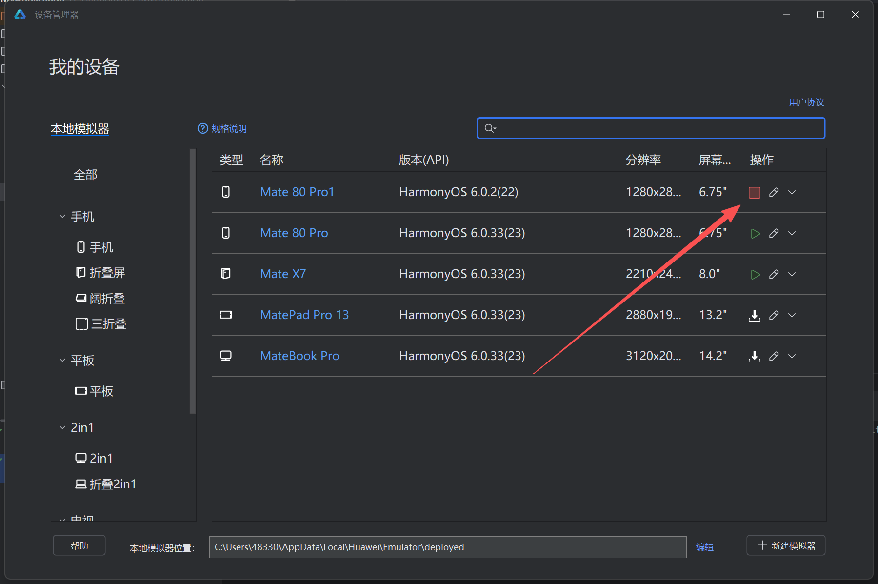Select the phone type icon for Mate 80 Pro1

point(226,192)
